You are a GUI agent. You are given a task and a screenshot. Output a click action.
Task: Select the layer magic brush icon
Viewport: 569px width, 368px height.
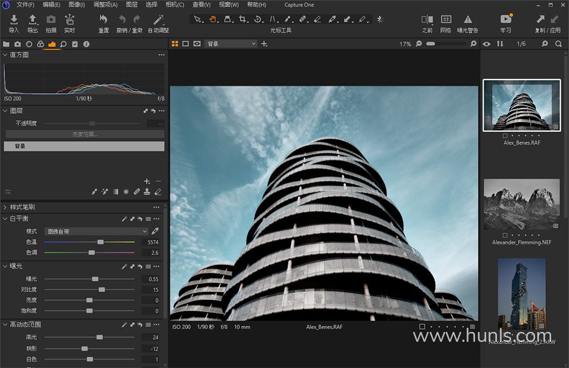click(x=105, y=191)
